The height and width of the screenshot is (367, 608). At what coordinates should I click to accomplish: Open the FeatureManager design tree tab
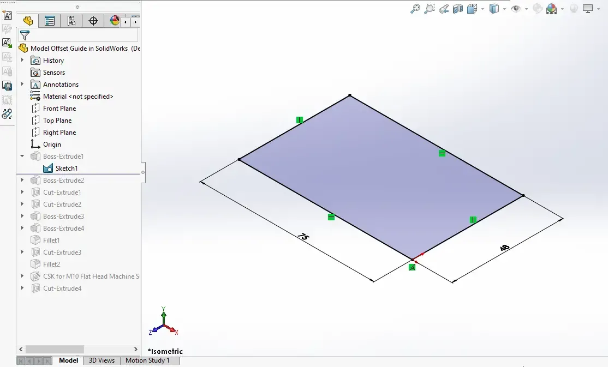(28, 21)
